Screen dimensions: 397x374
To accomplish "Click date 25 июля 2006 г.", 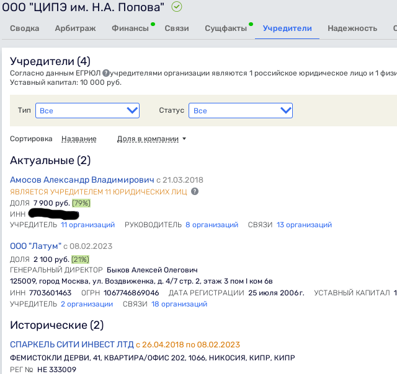I will (x=276, y=293).
